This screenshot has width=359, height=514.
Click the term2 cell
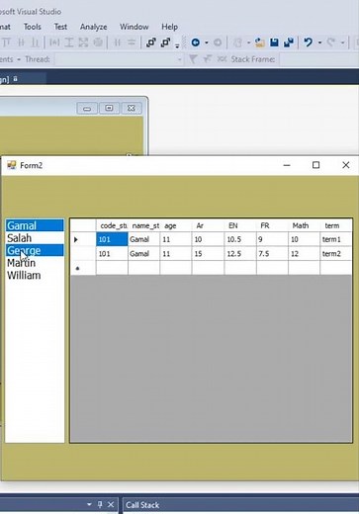coord(335,254)
